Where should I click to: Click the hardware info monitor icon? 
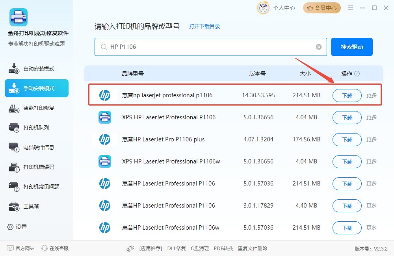coord(14,147)
